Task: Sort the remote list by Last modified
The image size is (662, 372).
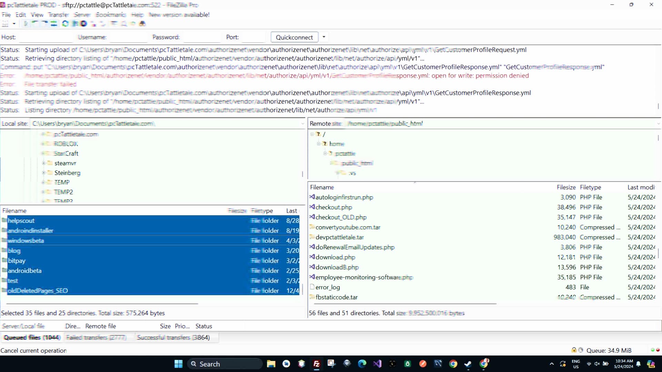Action: tap(641, 187)
